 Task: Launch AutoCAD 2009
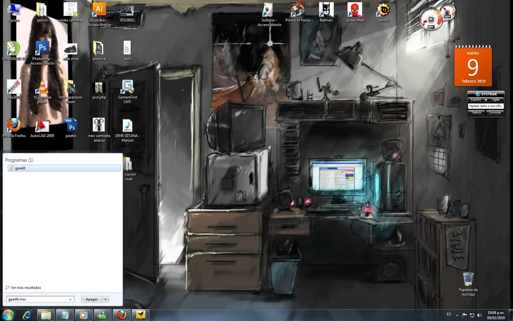tap(42, 128)
